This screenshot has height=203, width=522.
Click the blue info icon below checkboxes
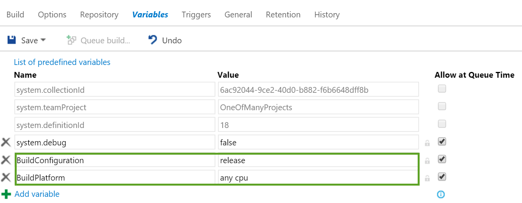441,194
